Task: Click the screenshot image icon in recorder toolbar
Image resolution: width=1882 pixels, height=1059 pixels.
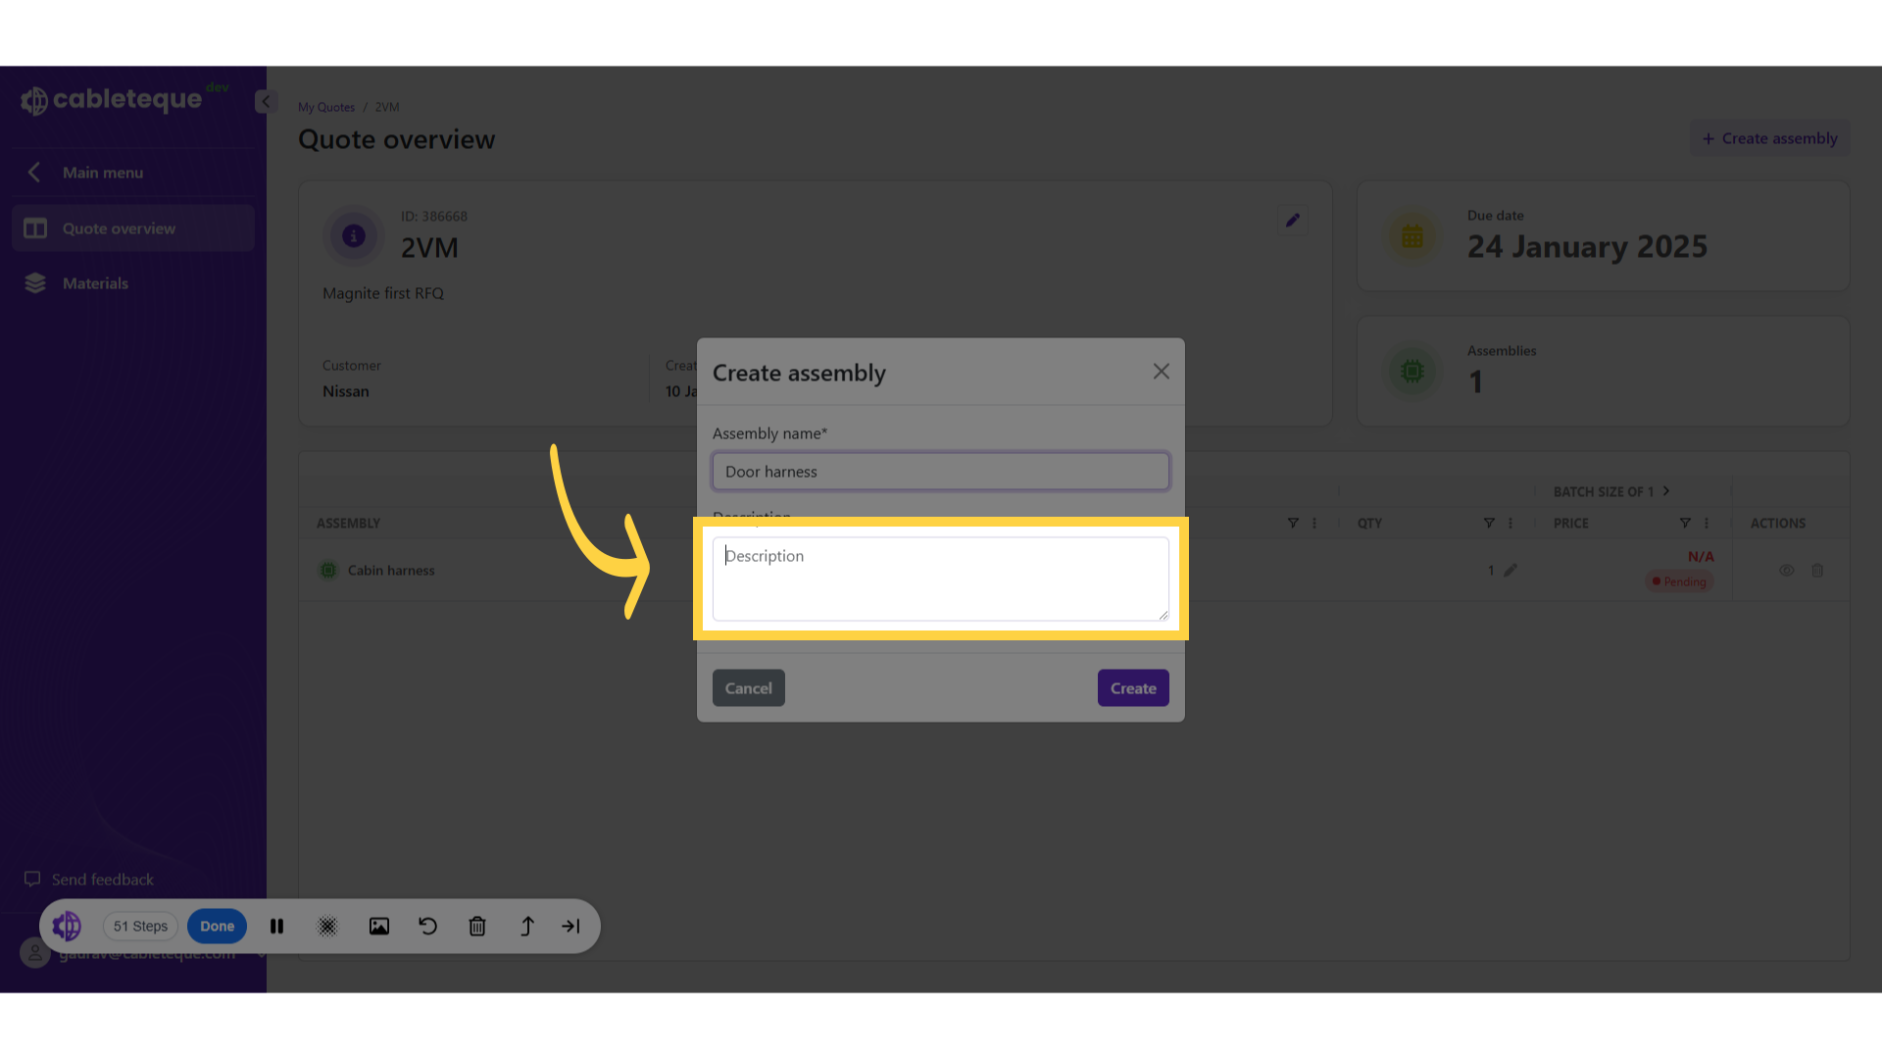Action: (379, 926)
